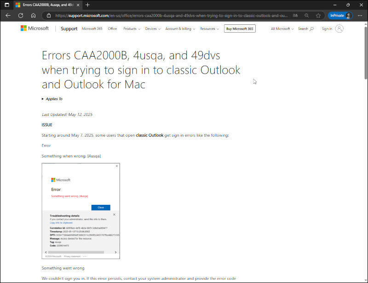This screenshot has height=283, width=368.
Task: Click the Sign in link
Action: [327, 29]
